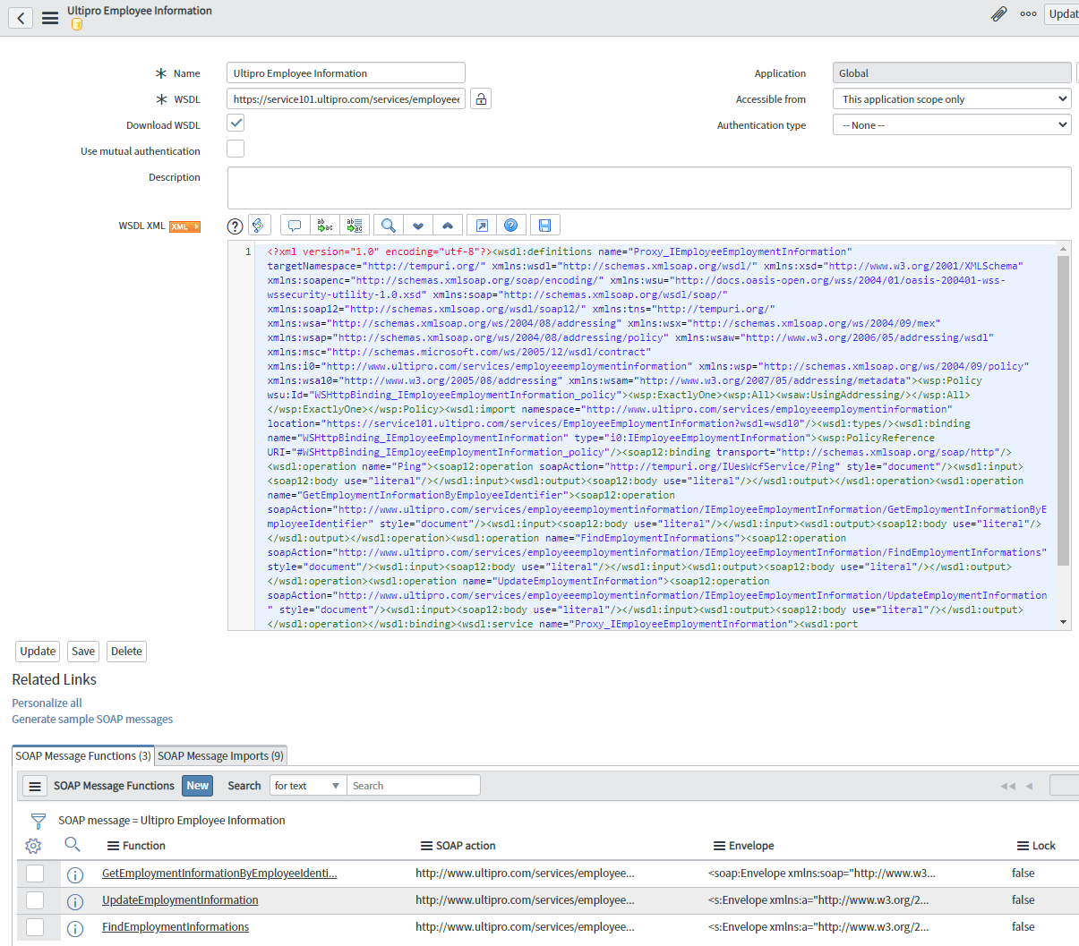Screen dimensions: 1079x946
Task: Open the FindEmploymentInformations function link
Action: 176,927
